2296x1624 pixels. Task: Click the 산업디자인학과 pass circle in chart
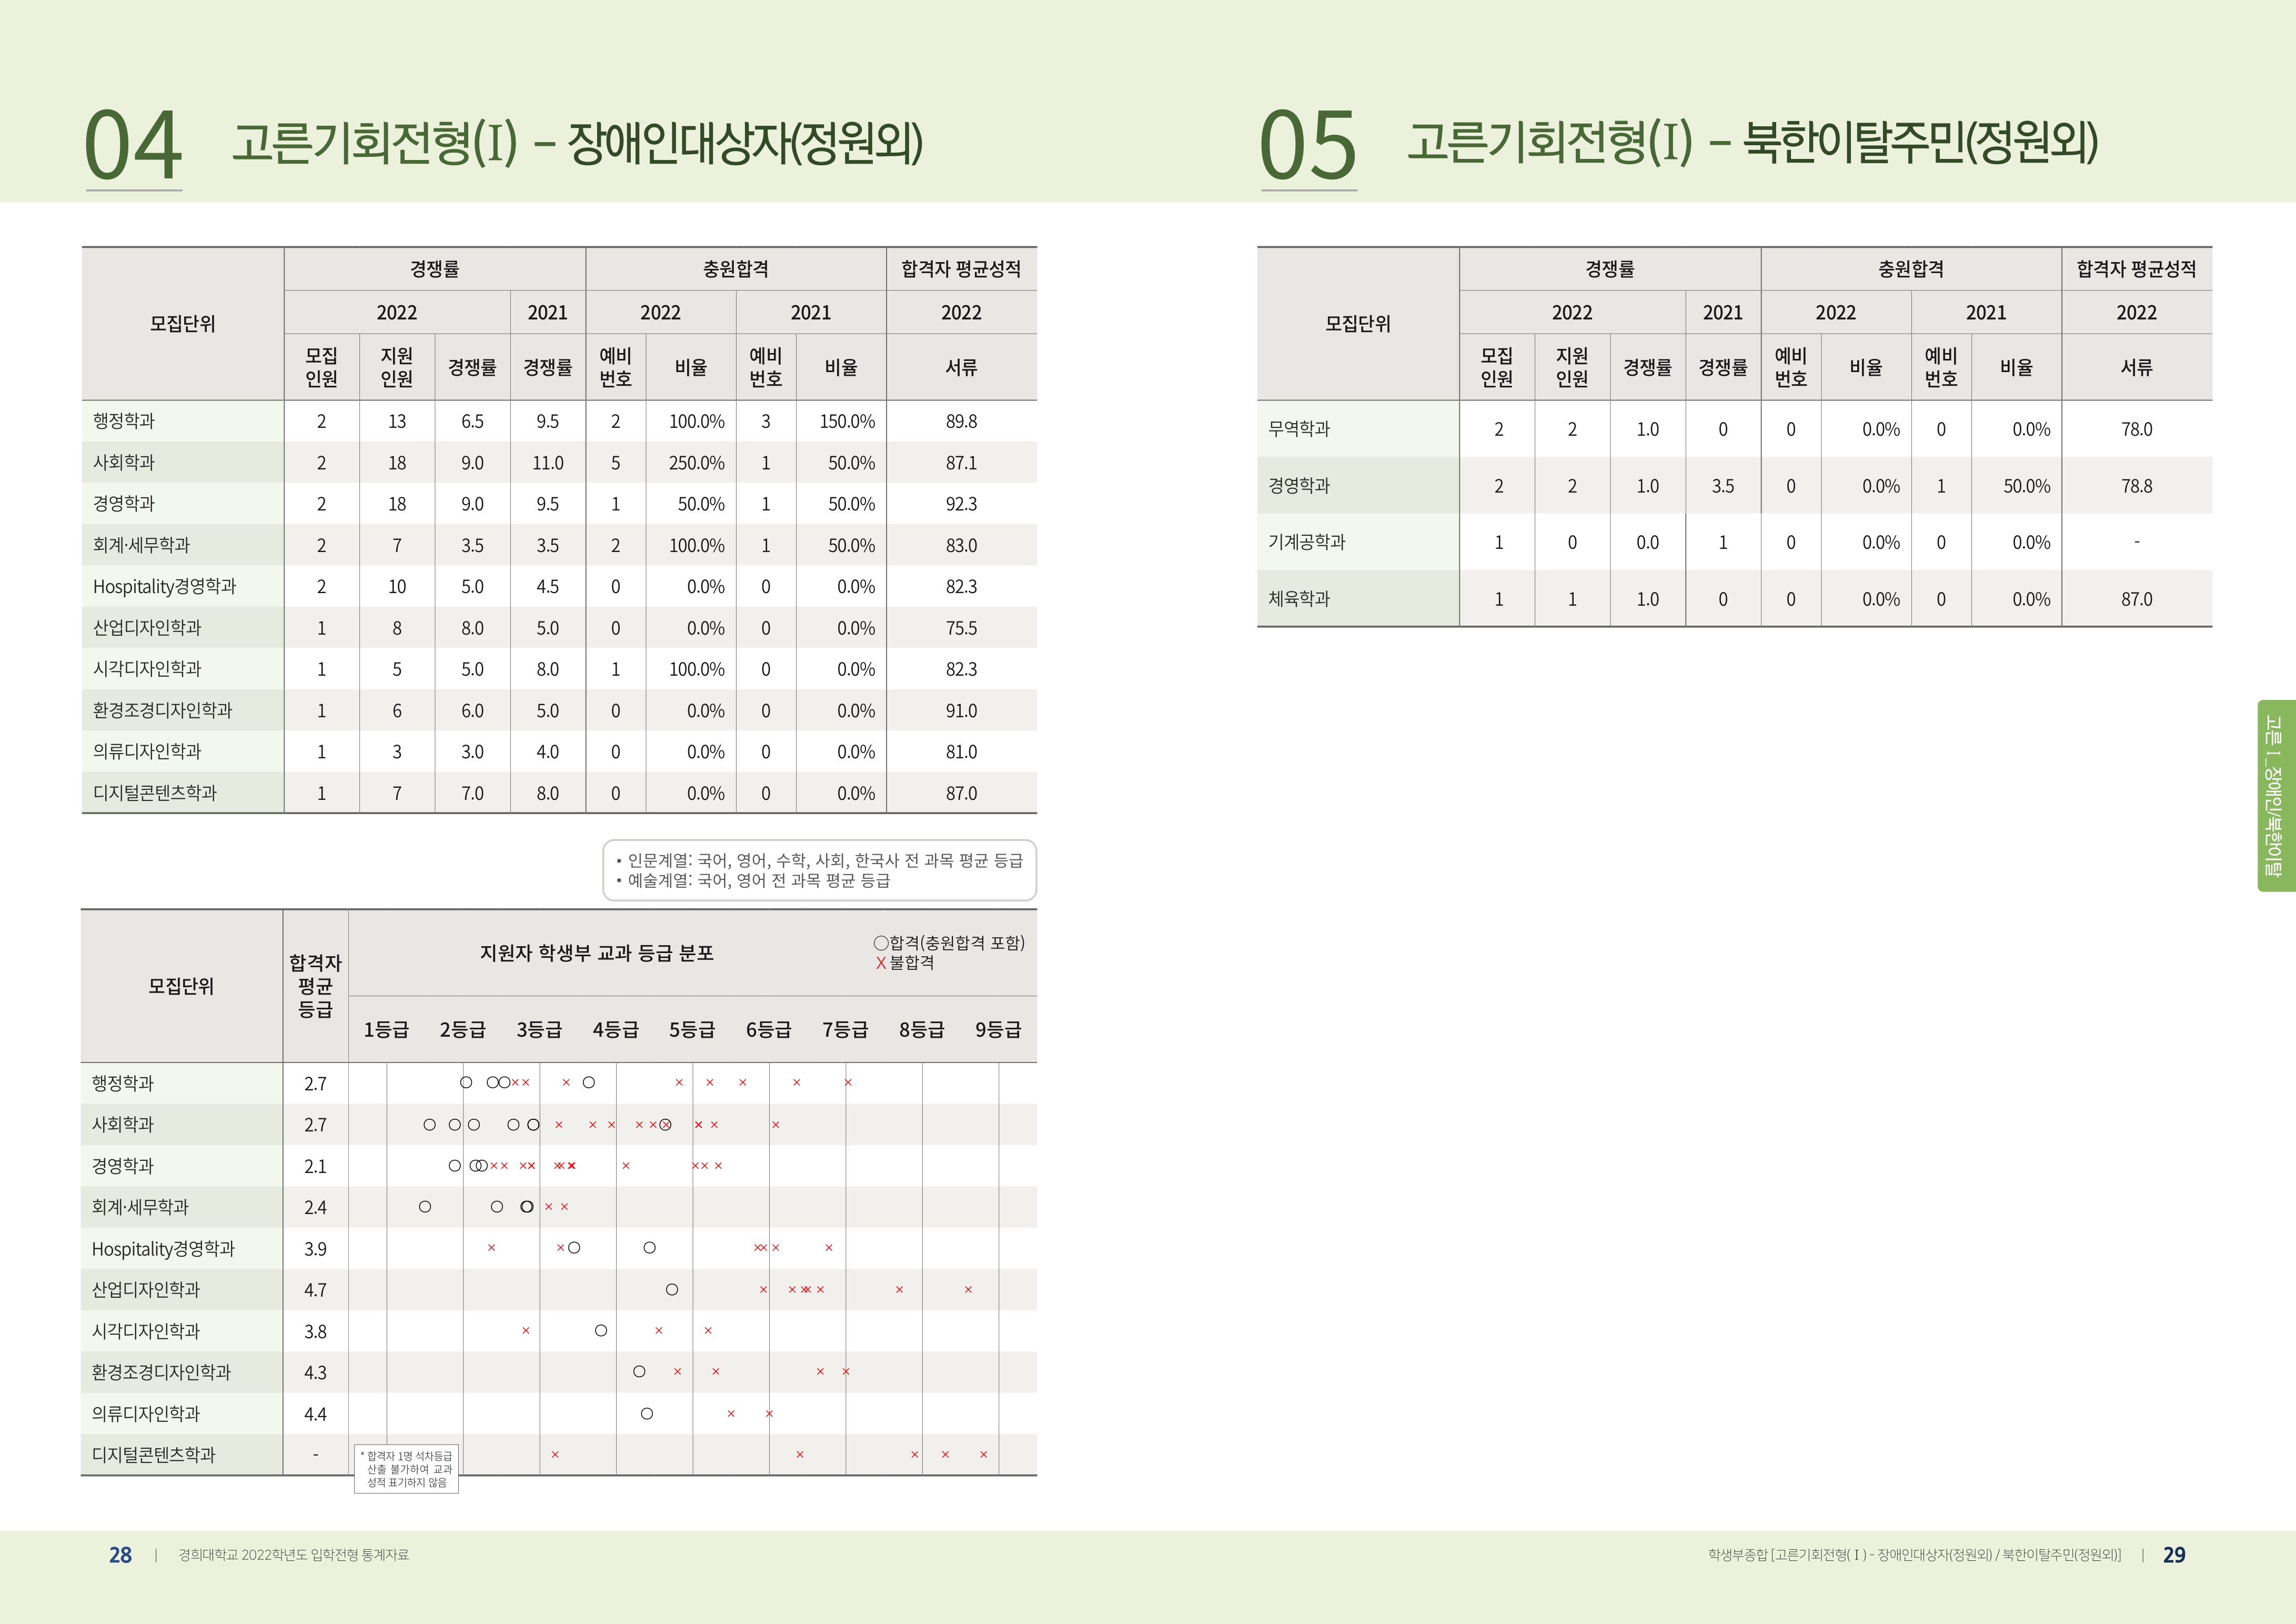click(x=672, y=1290)
